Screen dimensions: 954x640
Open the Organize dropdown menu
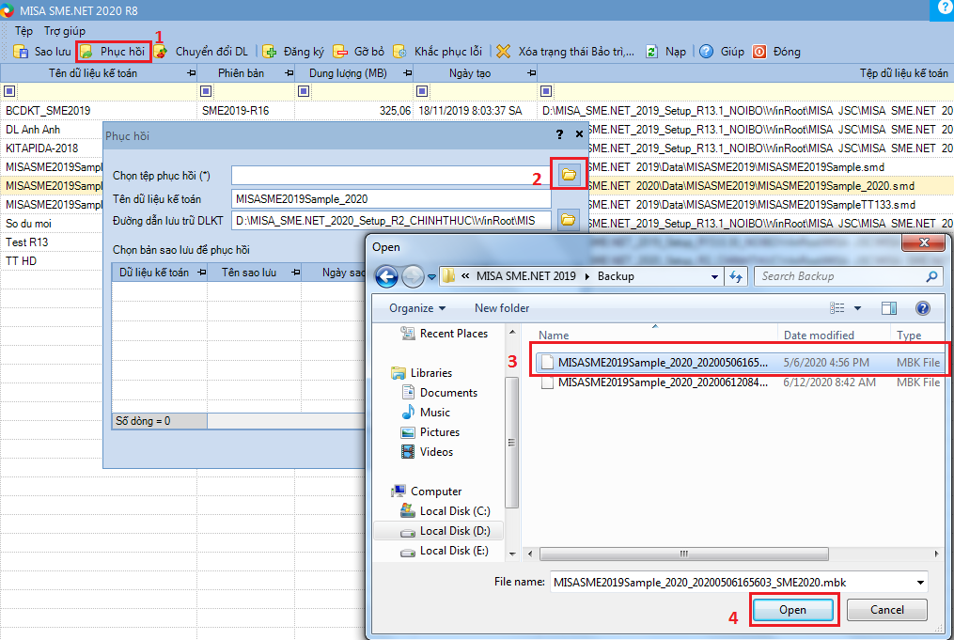coord(416,308)
